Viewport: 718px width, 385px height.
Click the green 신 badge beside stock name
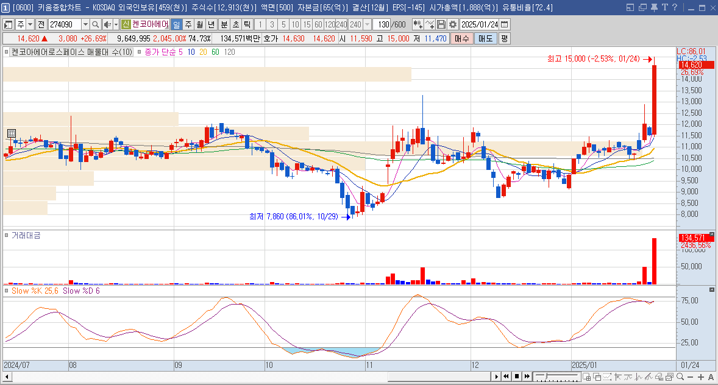(x=126, y=24)
